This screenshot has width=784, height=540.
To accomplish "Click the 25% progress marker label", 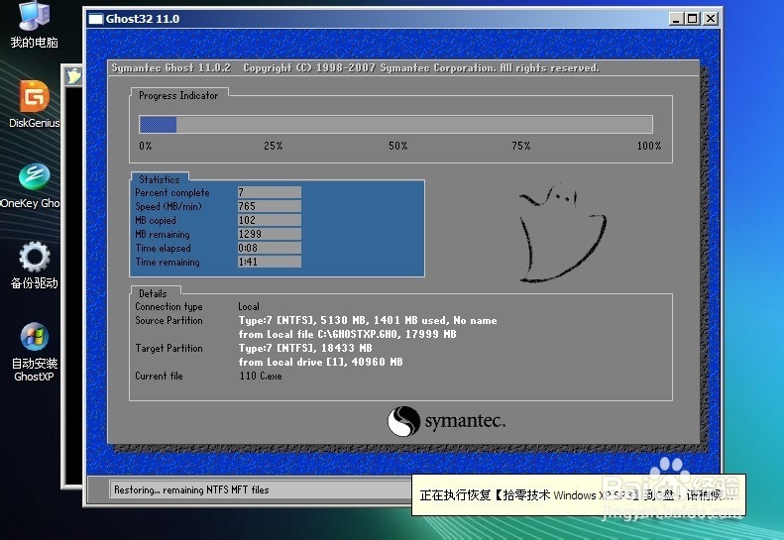I will pyautogui.click(x=273, y=146).
